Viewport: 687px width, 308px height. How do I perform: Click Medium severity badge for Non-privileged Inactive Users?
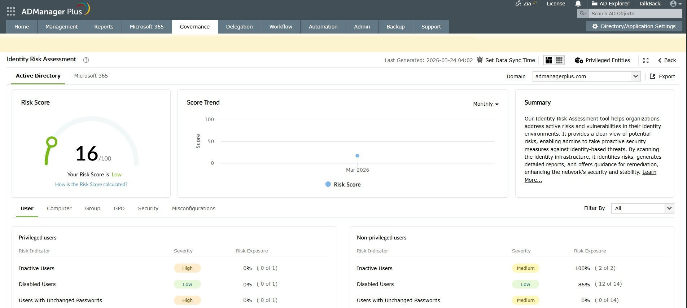[x=525, y=268]
